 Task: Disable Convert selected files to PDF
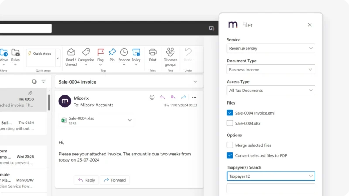pyautogui.click(x=230, y=155)
